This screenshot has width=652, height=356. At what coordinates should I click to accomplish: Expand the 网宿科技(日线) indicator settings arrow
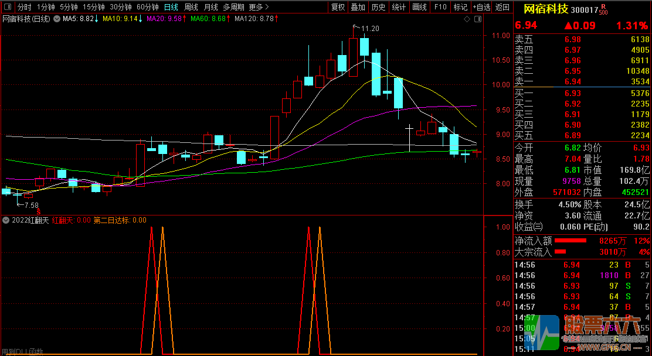click(56, 19)
